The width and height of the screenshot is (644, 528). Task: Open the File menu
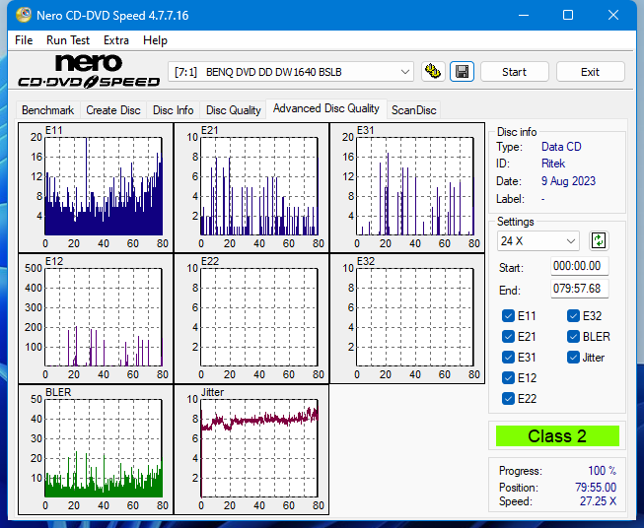(24, 40)
